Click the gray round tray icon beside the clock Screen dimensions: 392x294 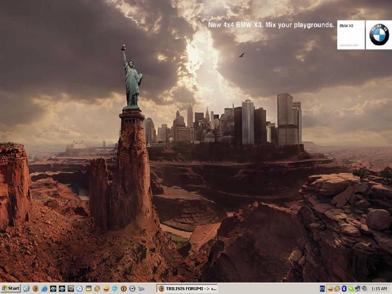[364, 289]
